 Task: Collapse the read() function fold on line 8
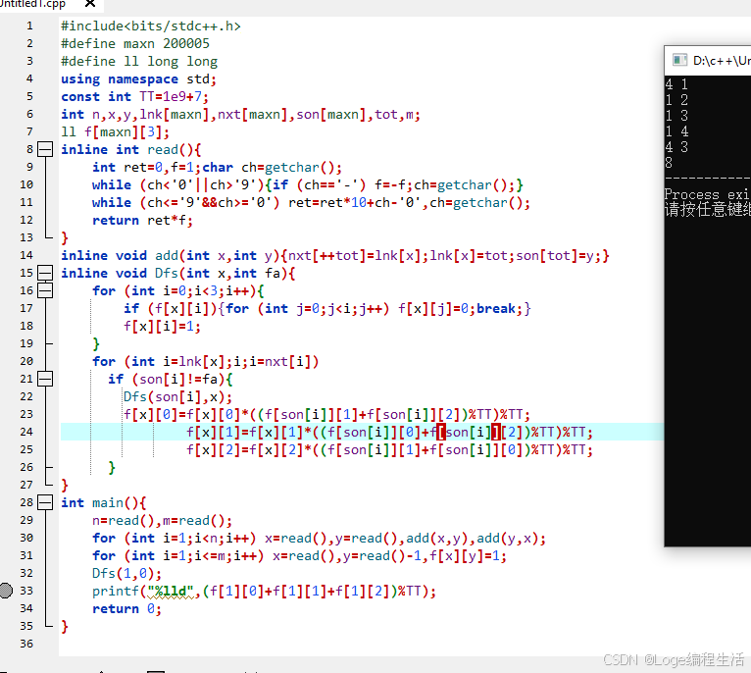coord(45,149)
